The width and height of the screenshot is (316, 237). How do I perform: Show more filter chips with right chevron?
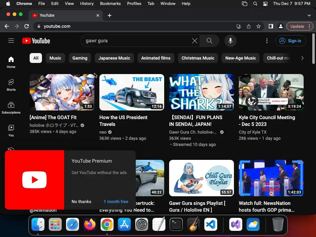tap(302, 58)
